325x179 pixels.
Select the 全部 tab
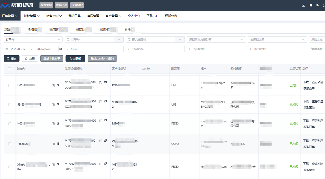click(12, 29)
